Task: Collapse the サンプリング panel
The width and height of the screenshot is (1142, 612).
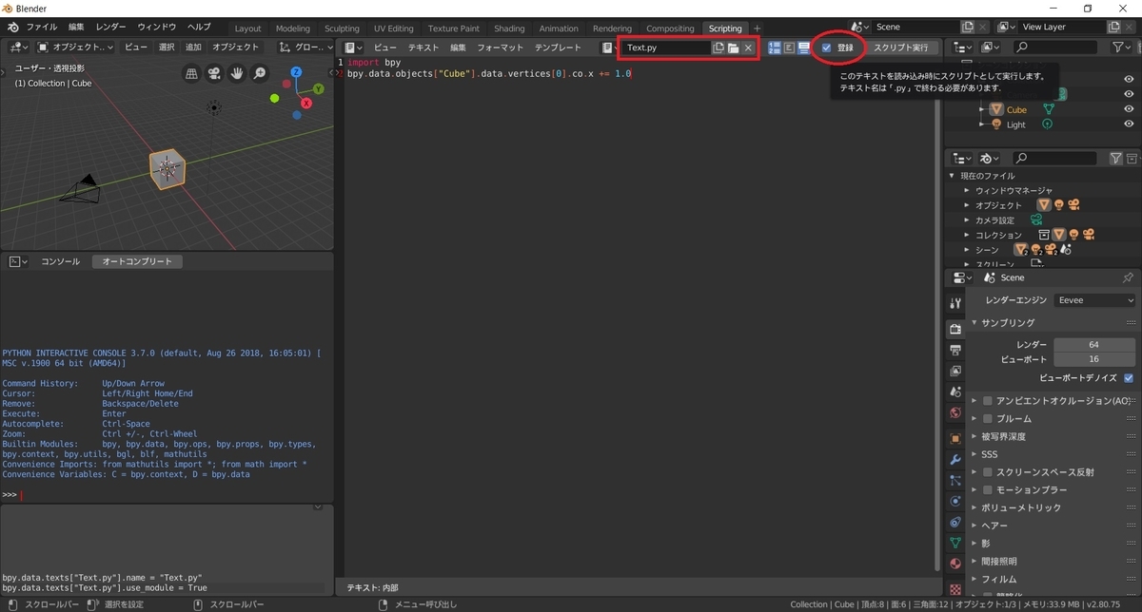Action: click(975, 323)
